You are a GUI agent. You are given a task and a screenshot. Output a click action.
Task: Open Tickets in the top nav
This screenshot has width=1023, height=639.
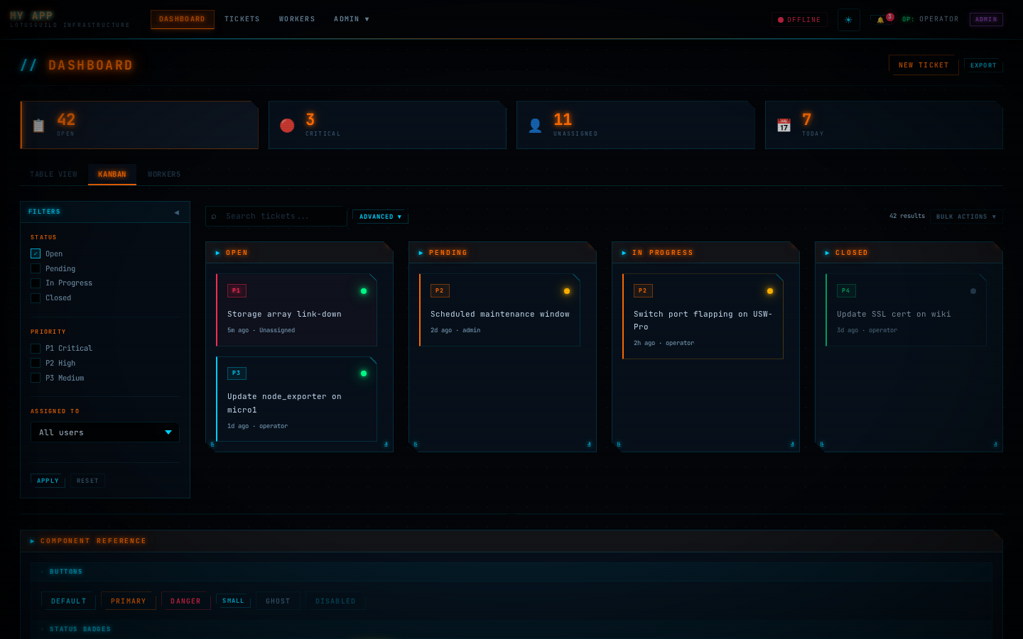pos(242,19)
